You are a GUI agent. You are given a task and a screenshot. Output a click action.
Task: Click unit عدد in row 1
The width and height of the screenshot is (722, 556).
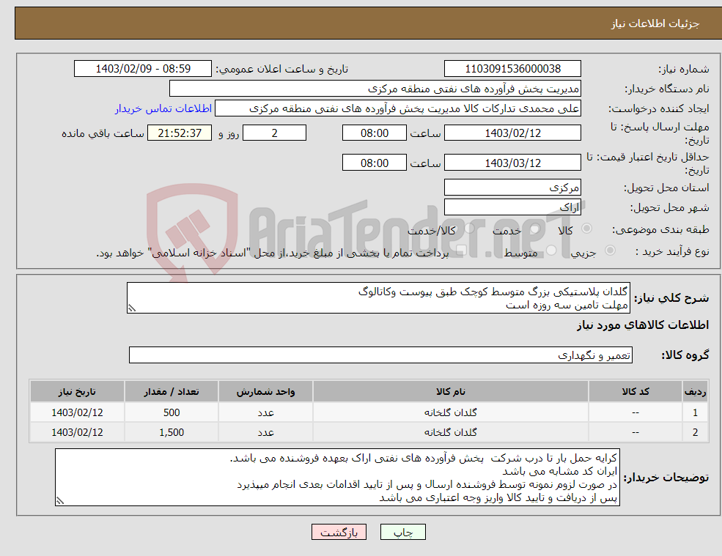pos(265,412)
